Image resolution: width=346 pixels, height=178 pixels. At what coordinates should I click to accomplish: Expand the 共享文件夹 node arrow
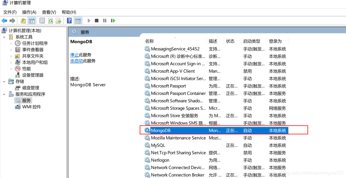pyautogui.click(x=11, y=56)
